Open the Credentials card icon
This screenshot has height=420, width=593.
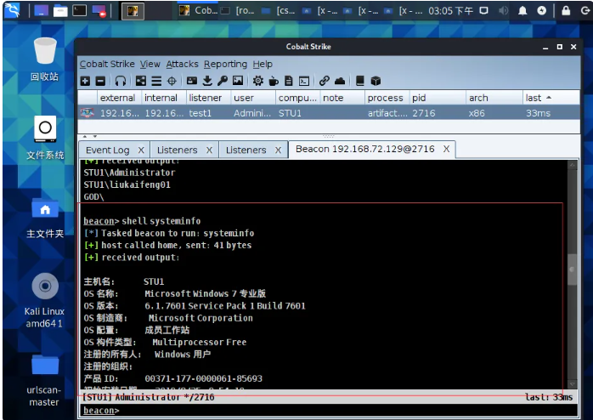(192, 81)
